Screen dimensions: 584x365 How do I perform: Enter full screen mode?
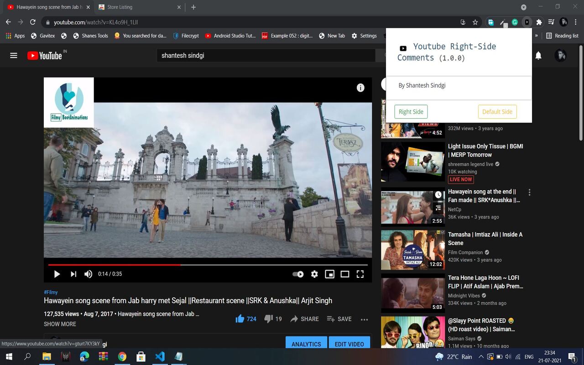tap(360, 274)
